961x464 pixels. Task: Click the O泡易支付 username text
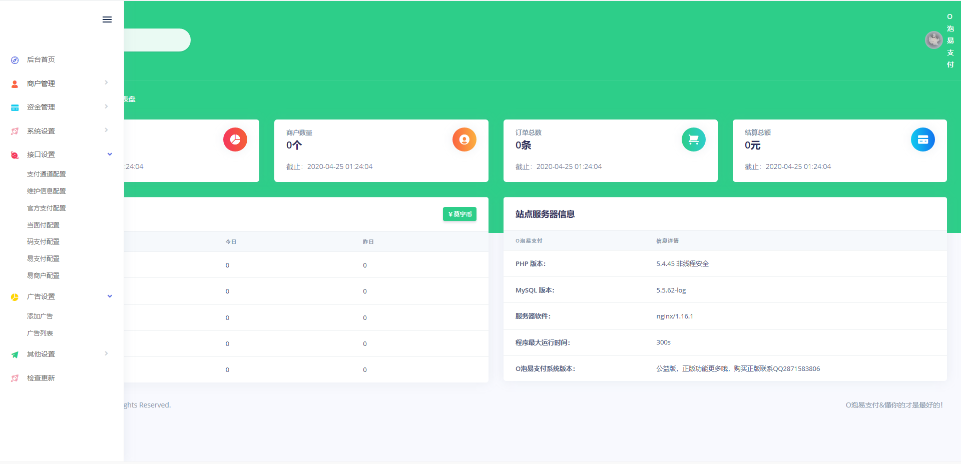(x=950, y=40)
